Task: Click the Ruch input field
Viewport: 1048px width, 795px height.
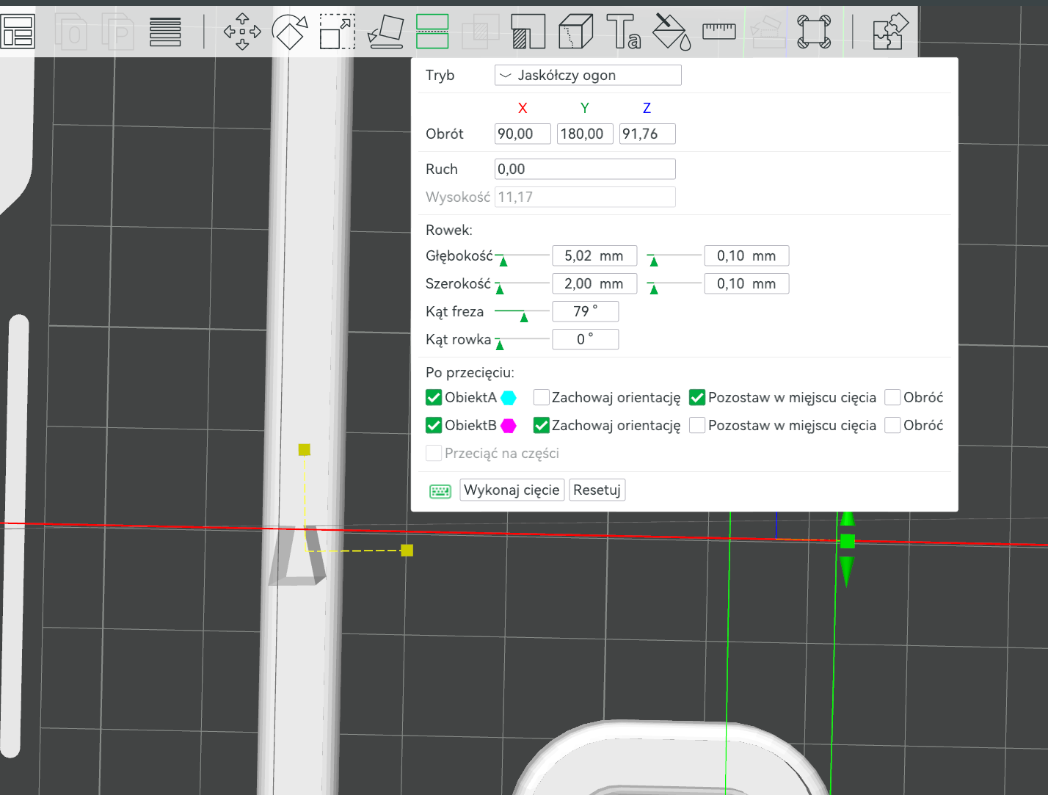Action: (584, 170)
